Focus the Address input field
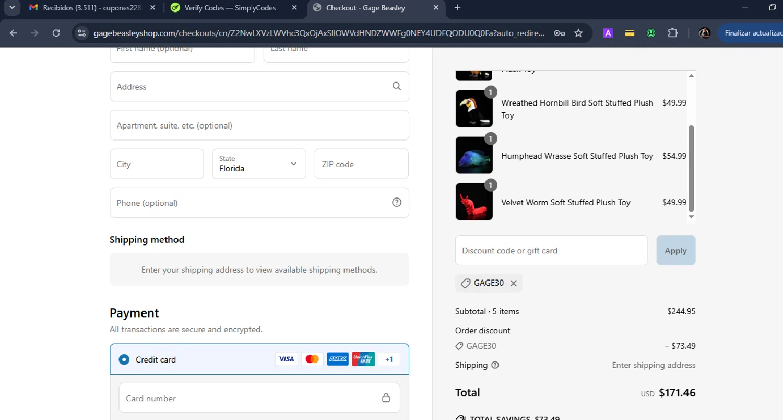The image size is (783, 420). pos(259,86)
